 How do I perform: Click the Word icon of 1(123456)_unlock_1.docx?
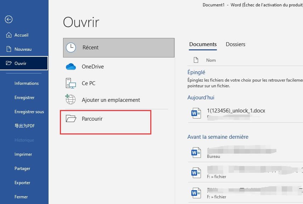click(196, 113)
